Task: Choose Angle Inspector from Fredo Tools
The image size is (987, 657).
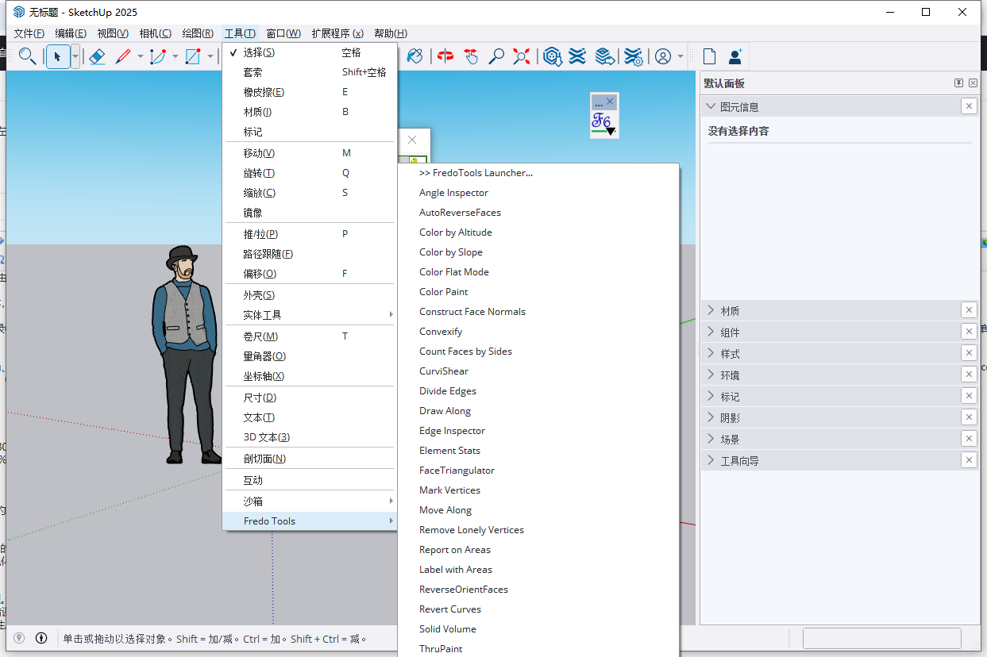Action: pos(538,193)
